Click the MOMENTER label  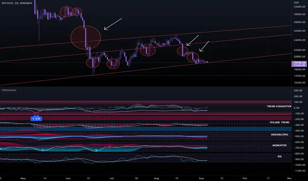279,145
